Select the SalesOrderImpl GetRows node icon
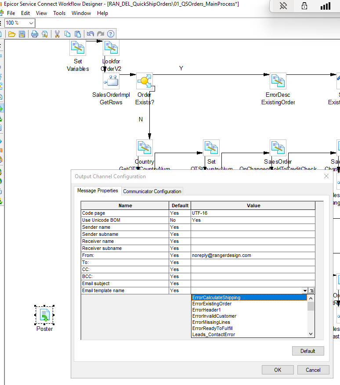 (x=111, y=81)
